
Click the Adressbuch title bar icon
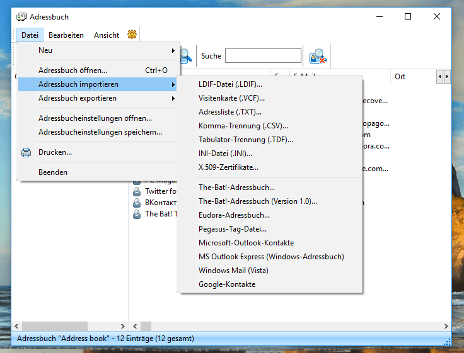pyautogui.click(x=21, y=17)
